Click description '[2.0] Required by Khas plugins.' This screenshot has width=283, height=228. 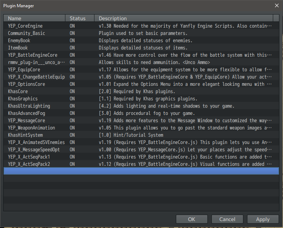tap(137, 91)
